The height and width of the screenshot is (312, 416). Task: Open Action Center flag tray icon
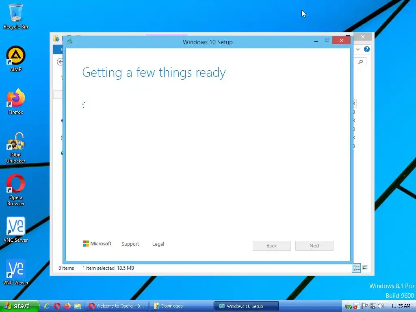[x=365, y=306]
